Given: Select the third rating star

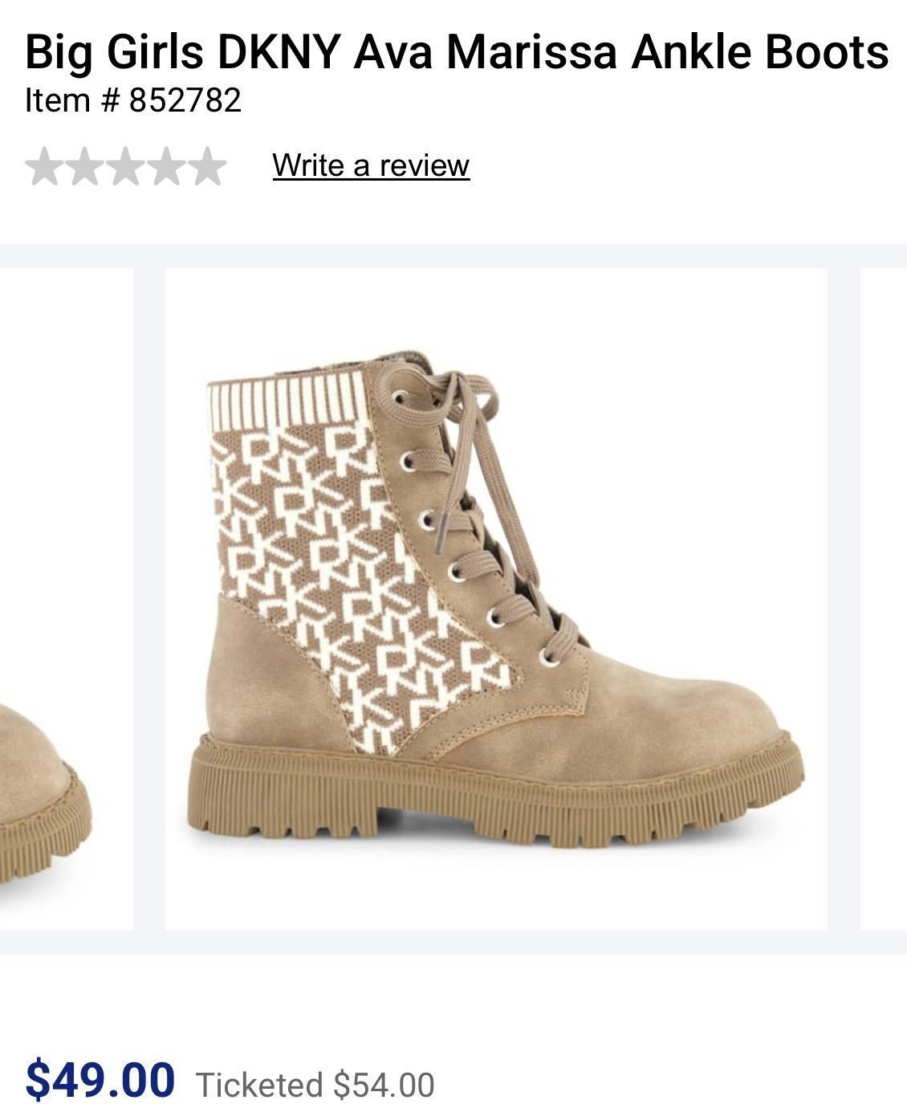Looking at the screenshot, I should (126, 166).
